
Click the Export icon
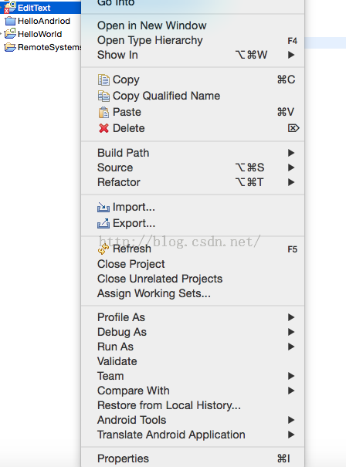pyautogui.click(x=103, y=223)
